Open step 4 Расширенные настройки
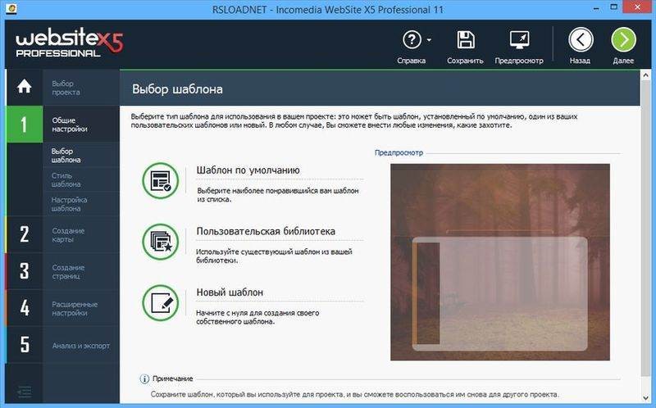Image resolution: width=656 pixels, height=408 pixels. [x=74, y=308]
